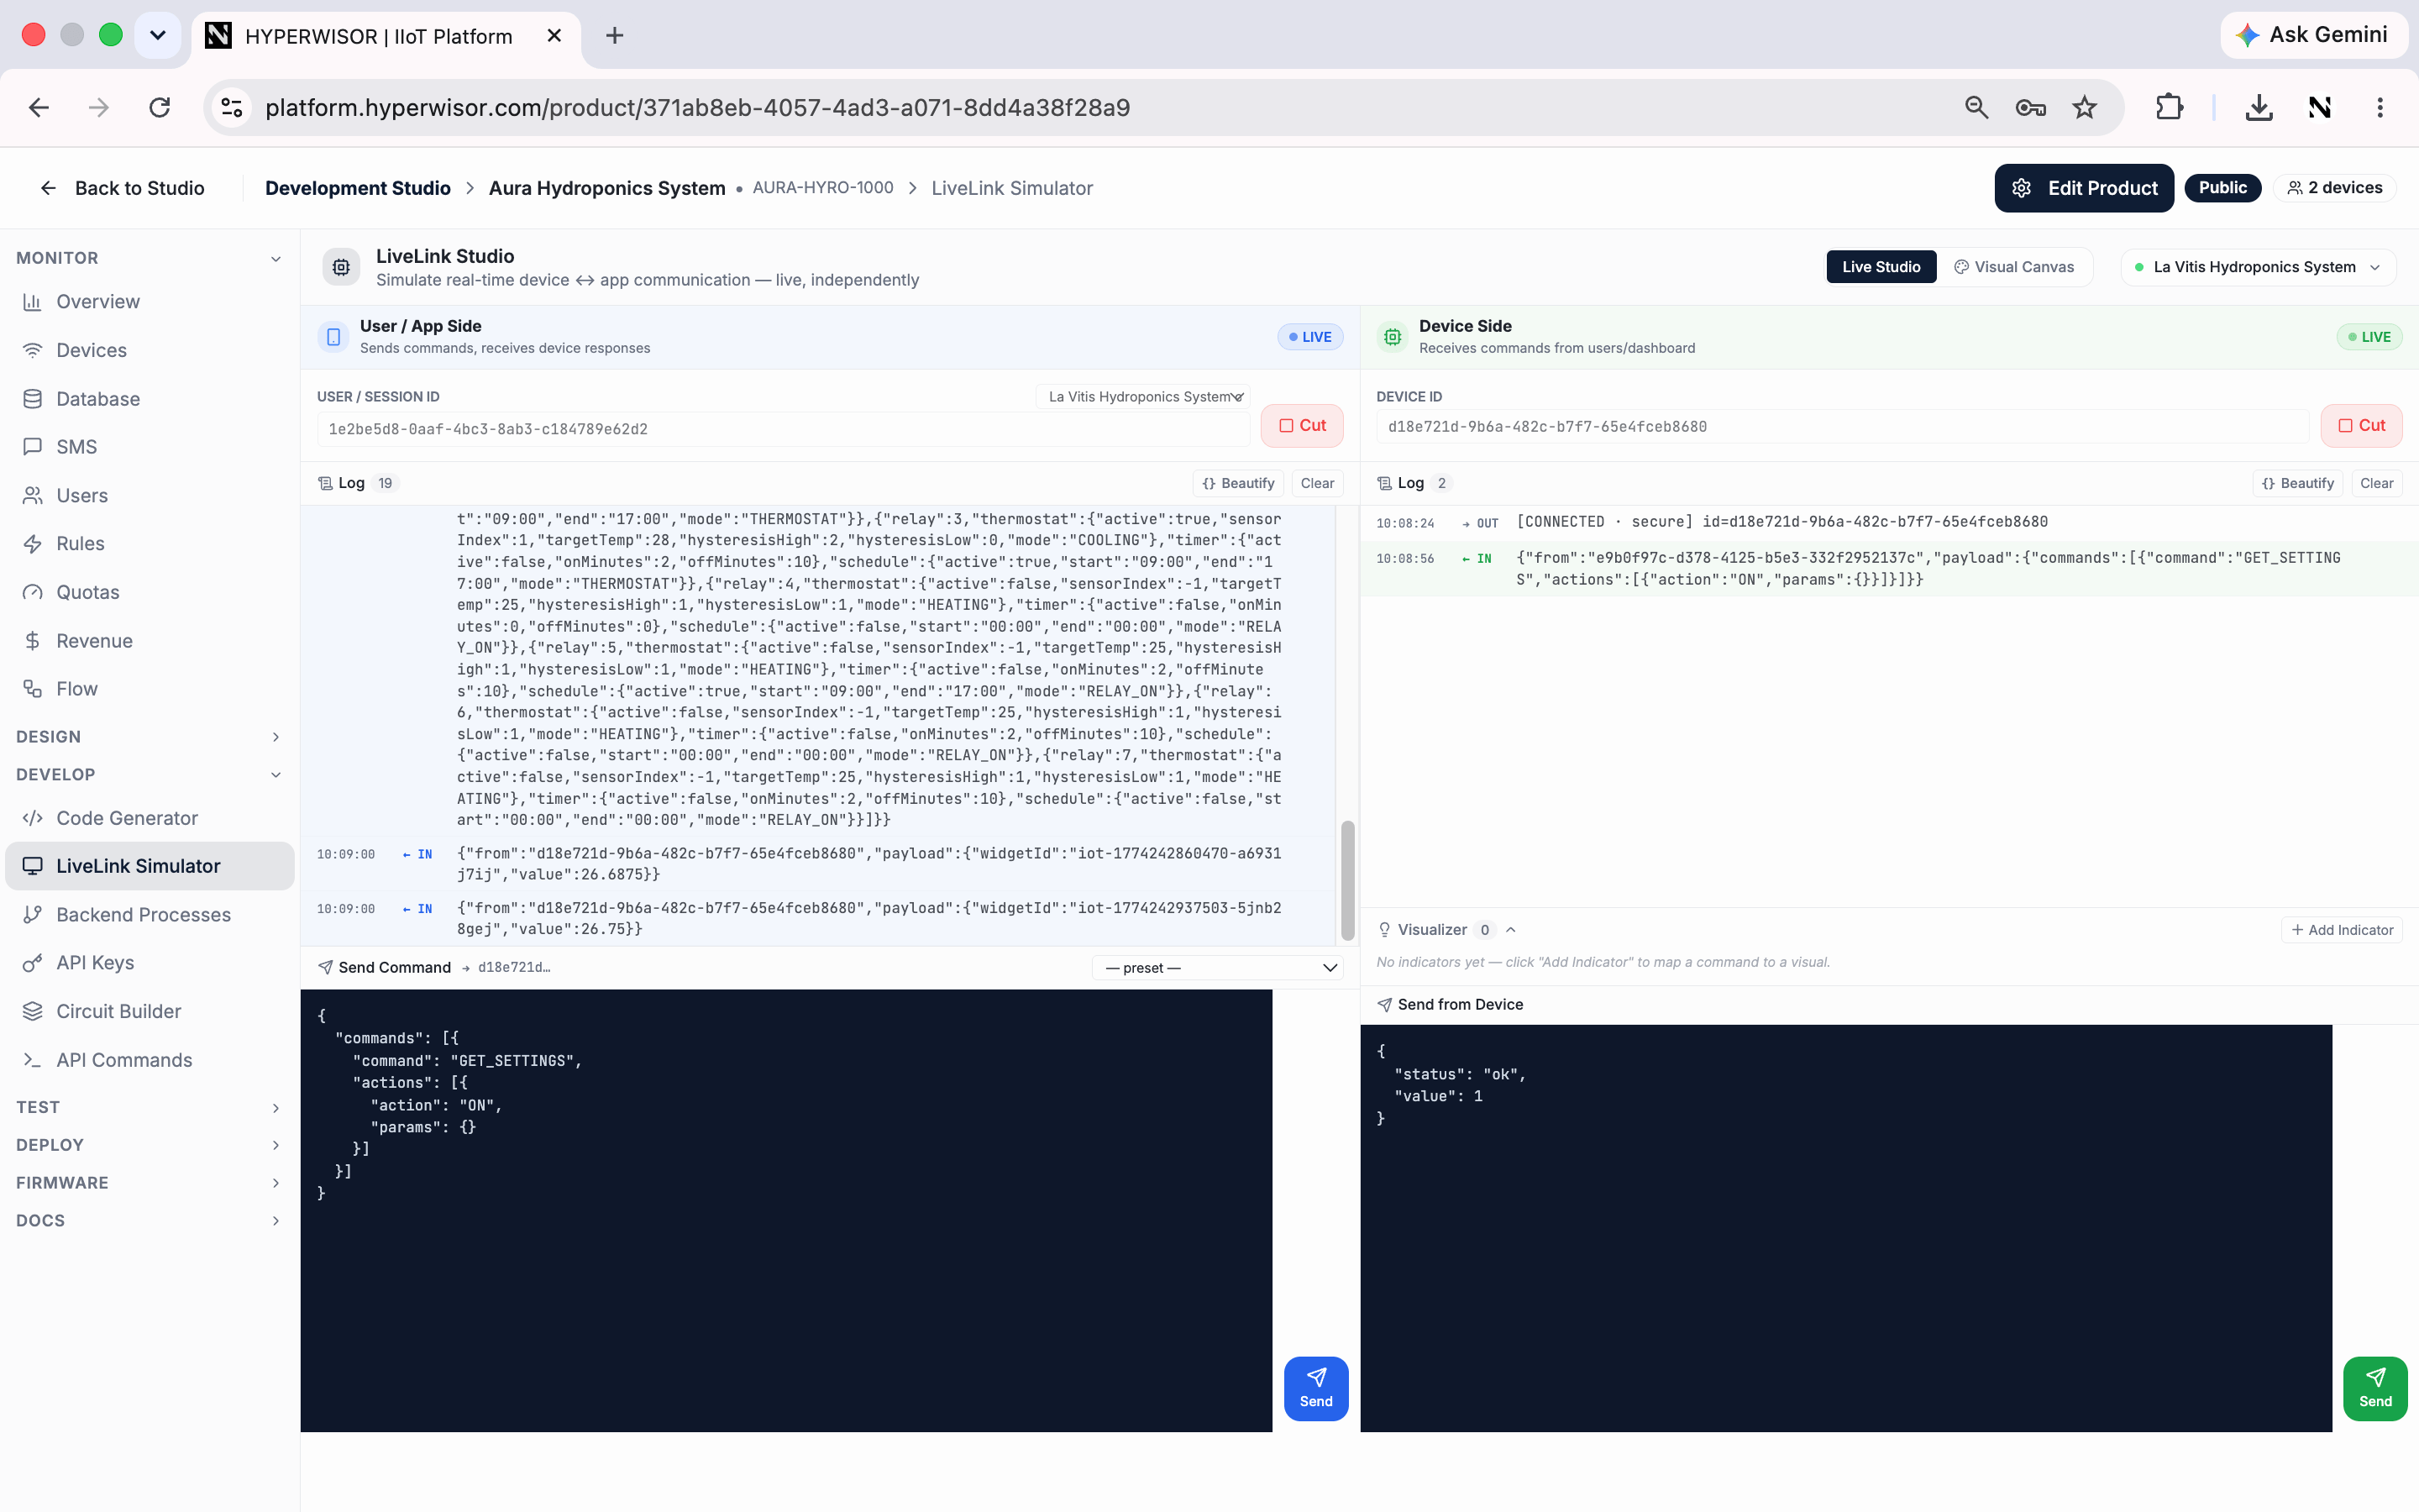Click the Device ID field
The width and height of the screenshot is (2419, 1512).
coord(1842,427)
